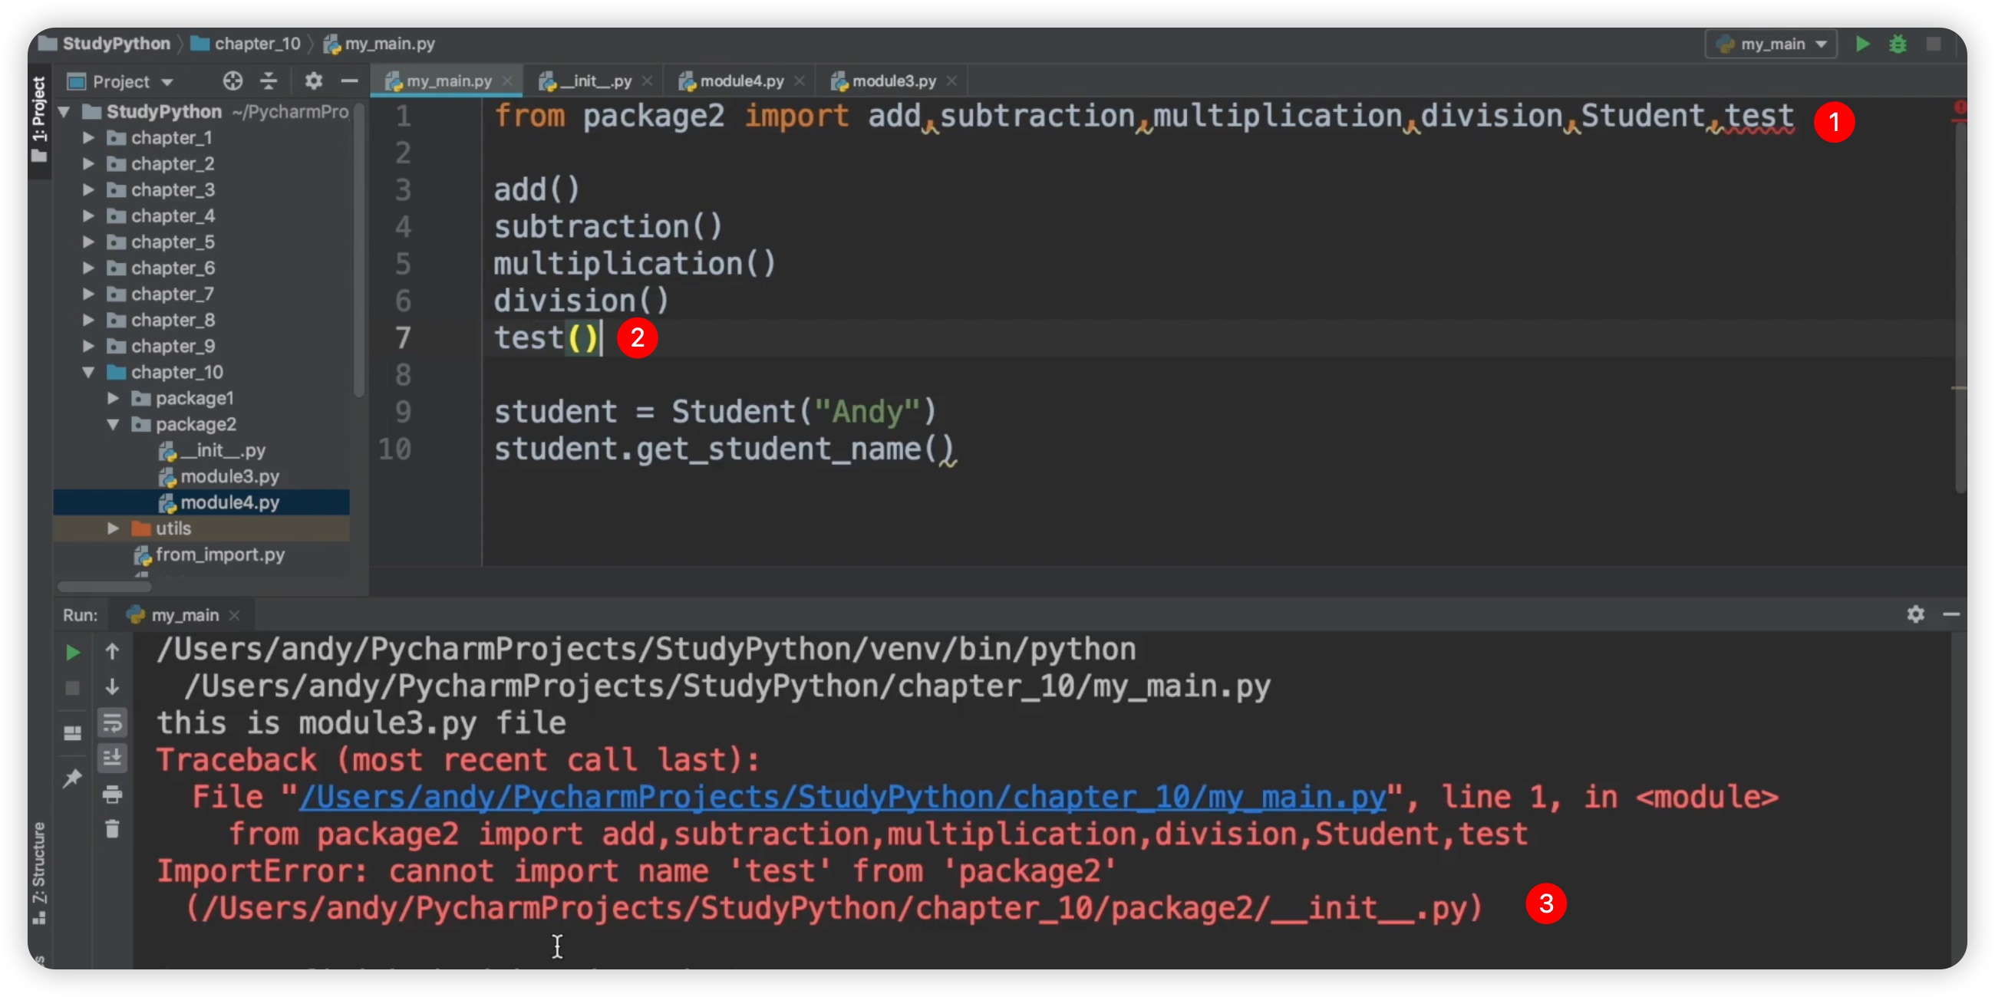This screenshot has width=1995, height=997.
Task: Hide the Project panel with minus icon
Action: 349,81
